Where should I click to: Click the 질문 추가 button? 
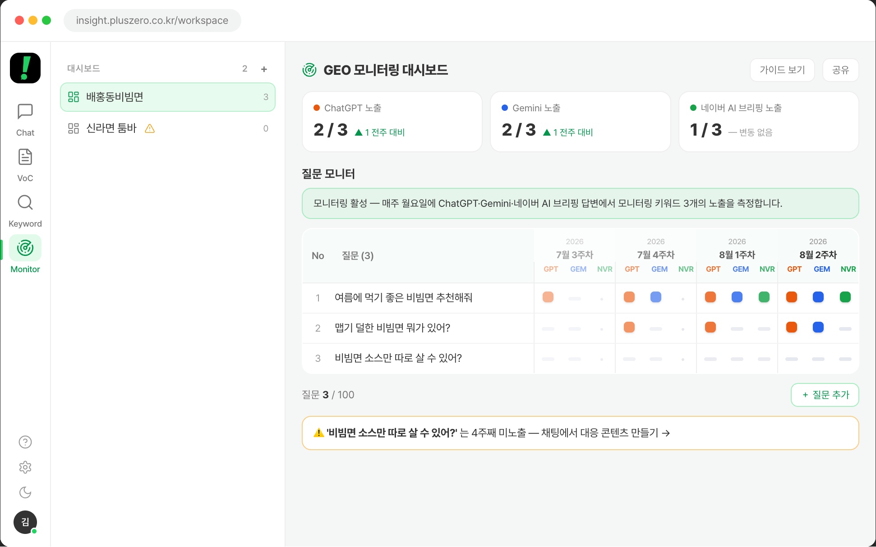click(825, 395)
